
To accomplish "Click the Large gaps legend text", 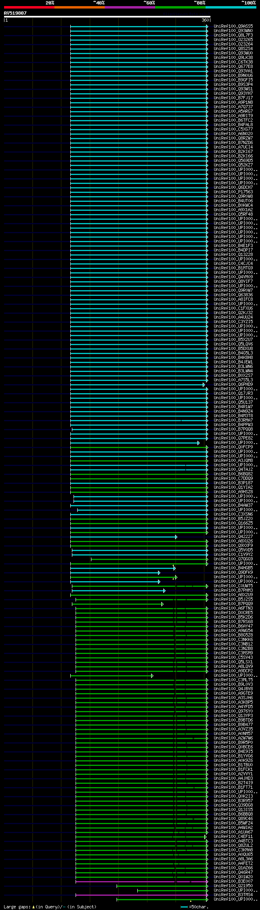I will [x=50, y=906].
